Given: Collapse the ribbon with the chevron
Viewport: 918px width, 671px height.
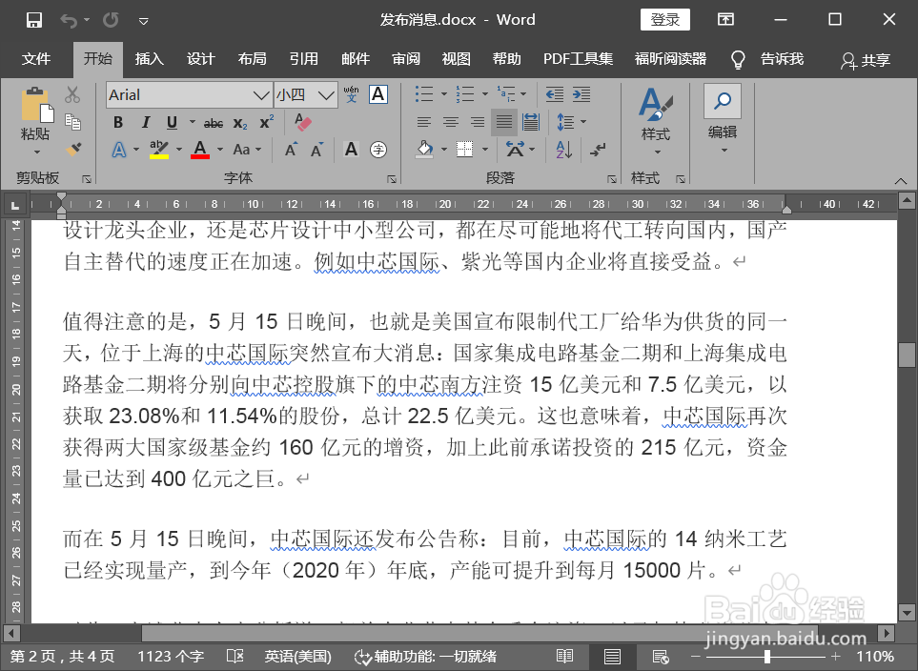Looking at the screenshot, I should point(901,181).
